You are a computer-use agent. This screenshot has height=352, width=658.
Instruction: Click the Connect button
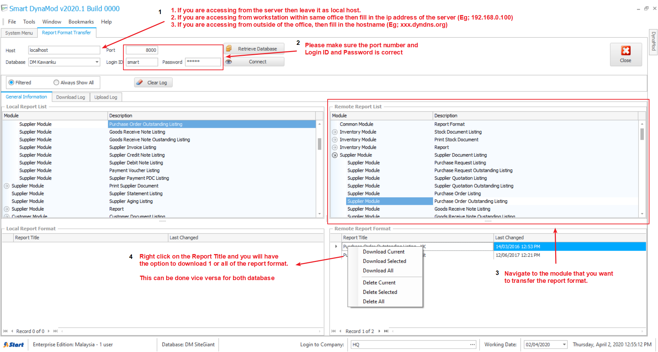tap(254, 62)
